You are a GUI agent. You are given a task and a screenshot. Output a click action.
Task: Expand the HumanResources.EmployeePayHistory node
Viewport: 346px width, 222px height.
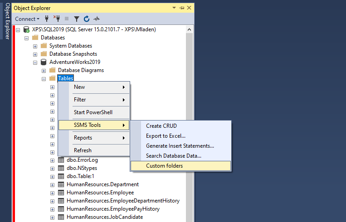pos(52,209)
